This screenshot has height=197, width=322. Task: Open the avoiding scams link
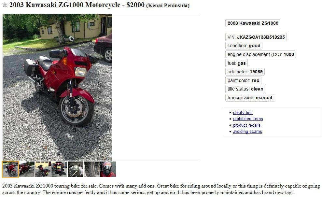pos(247,132)
